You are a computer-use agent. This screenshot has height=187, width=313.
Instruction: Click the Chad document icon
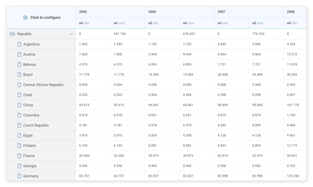pos(19,95)
